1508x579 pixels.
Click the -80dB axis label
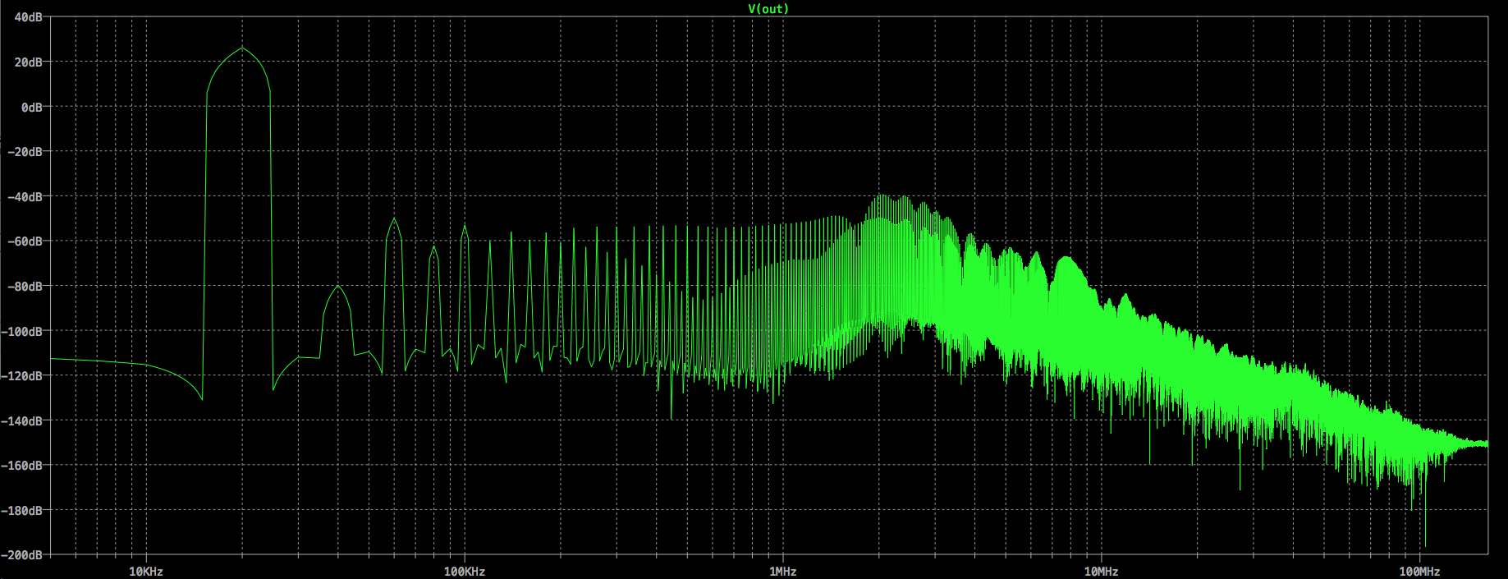25,287
